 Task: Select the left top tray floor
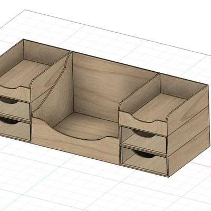[25, 73]
